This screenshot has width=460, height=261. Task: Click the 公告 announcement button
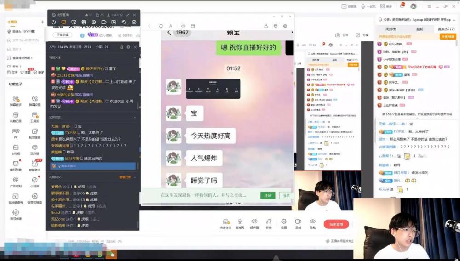click(x=342, y=35)
